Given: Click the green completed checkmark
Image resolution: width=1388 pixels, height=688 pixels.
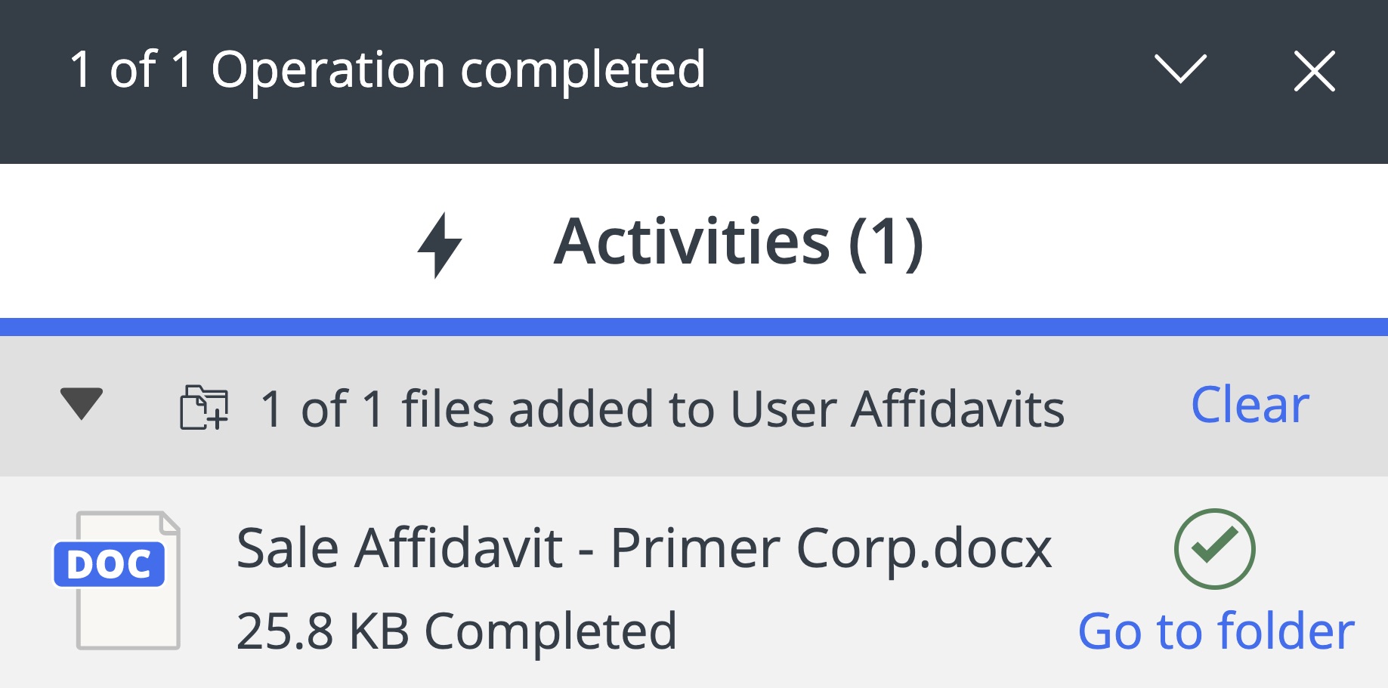Looking at the screenshot, I should pos(1214,548).
